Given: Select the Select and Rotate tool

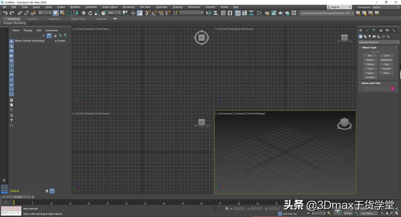Looking at the screenshot, I should (x=90, y=13).
